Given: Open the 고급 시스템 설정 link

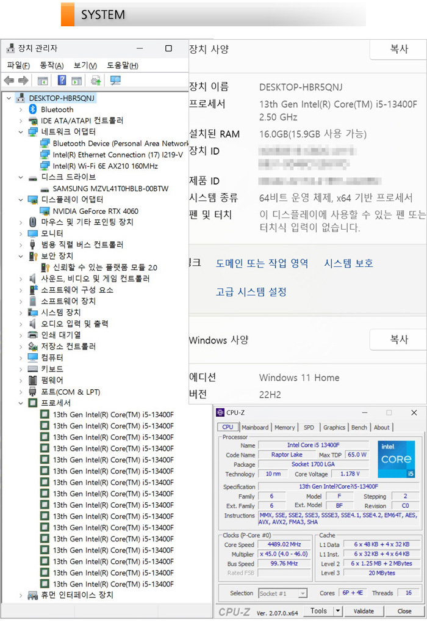Looking at the screenshot, I should click(251, 292).
